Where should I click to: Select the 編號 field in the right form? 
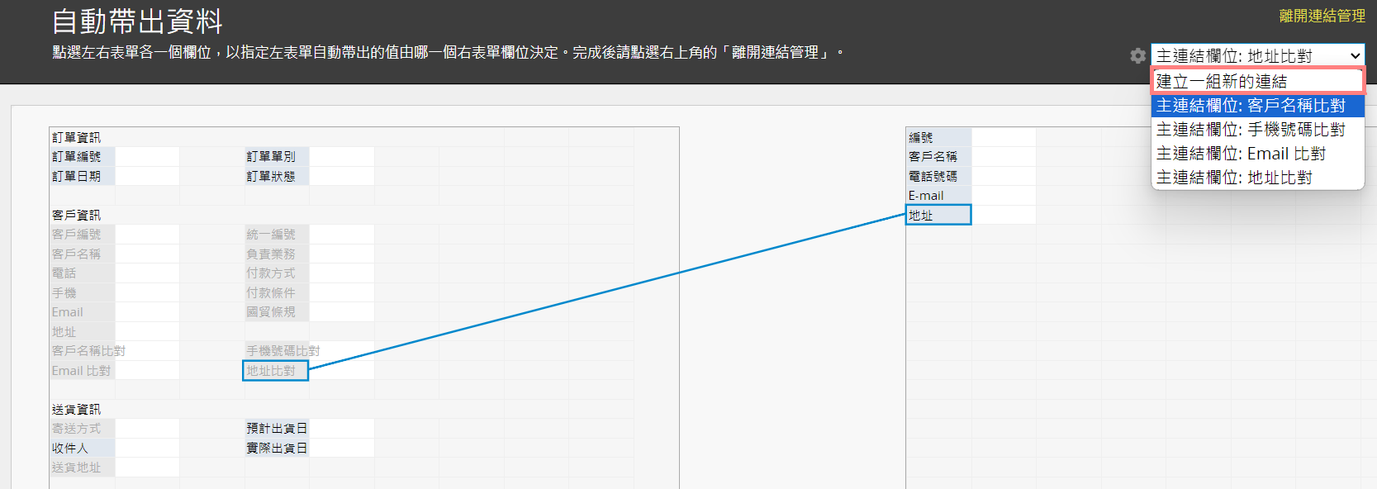point(939,137)
